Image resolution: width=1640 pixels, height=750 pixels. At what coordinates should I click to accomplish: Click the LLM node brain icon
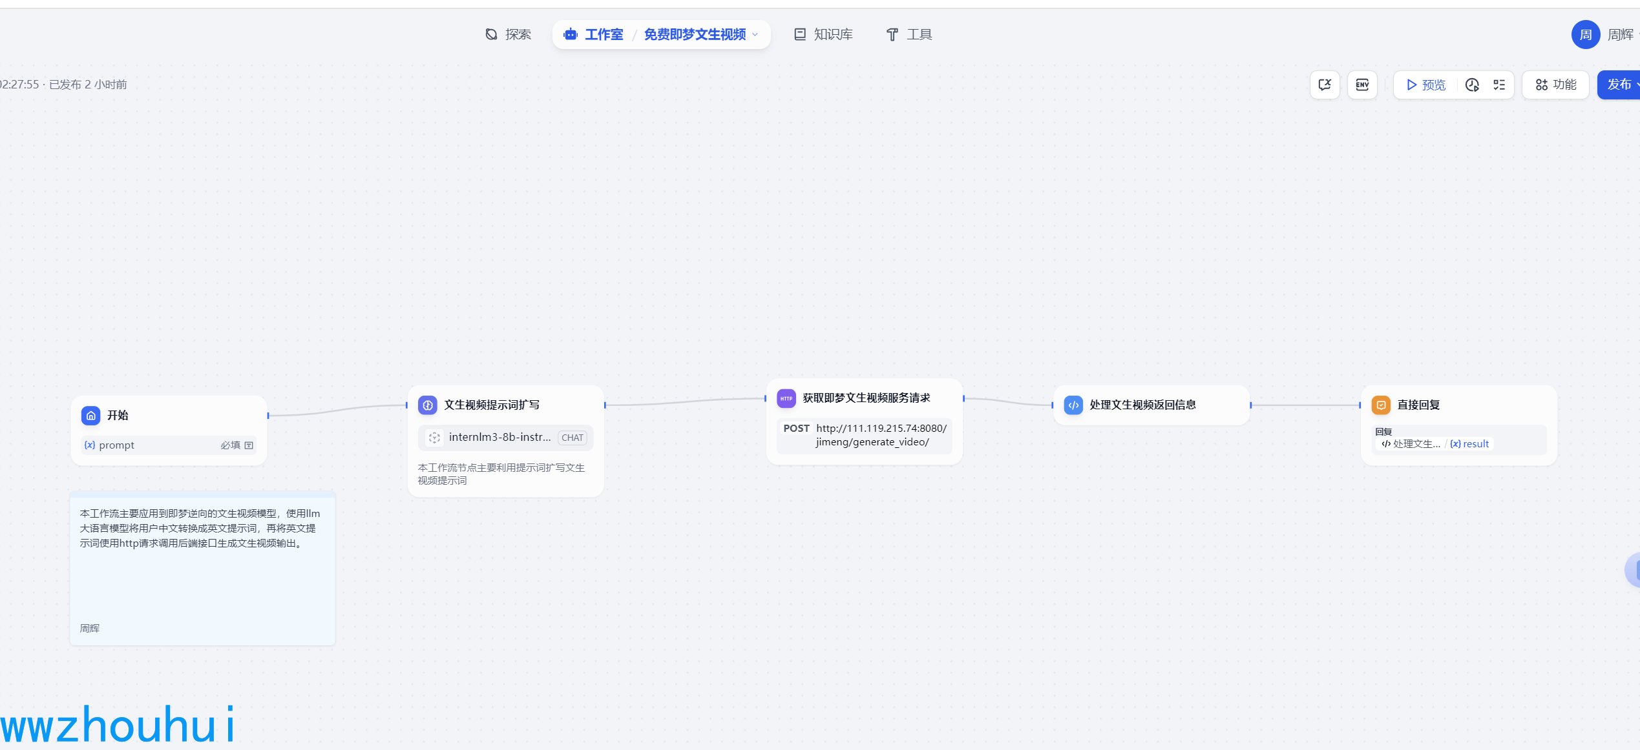coord(428,405)
